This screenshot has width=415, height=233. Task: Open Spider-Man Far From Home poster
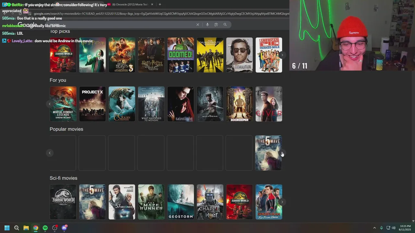coord(269,202)
